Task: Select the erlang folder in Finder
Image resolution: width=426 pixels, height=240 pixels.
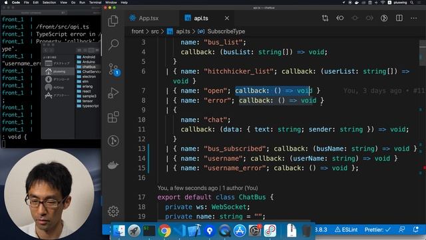Action: pyautogui.click(x=87, y=86)
